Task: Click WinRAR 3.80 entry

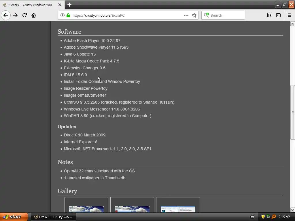Action: (x=108, y=116)
